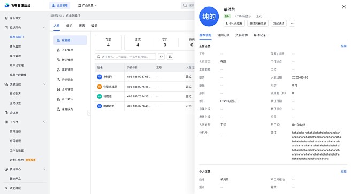Open 成员字段管理 in the sidebar
352x194 pixels.
[18, 75]
